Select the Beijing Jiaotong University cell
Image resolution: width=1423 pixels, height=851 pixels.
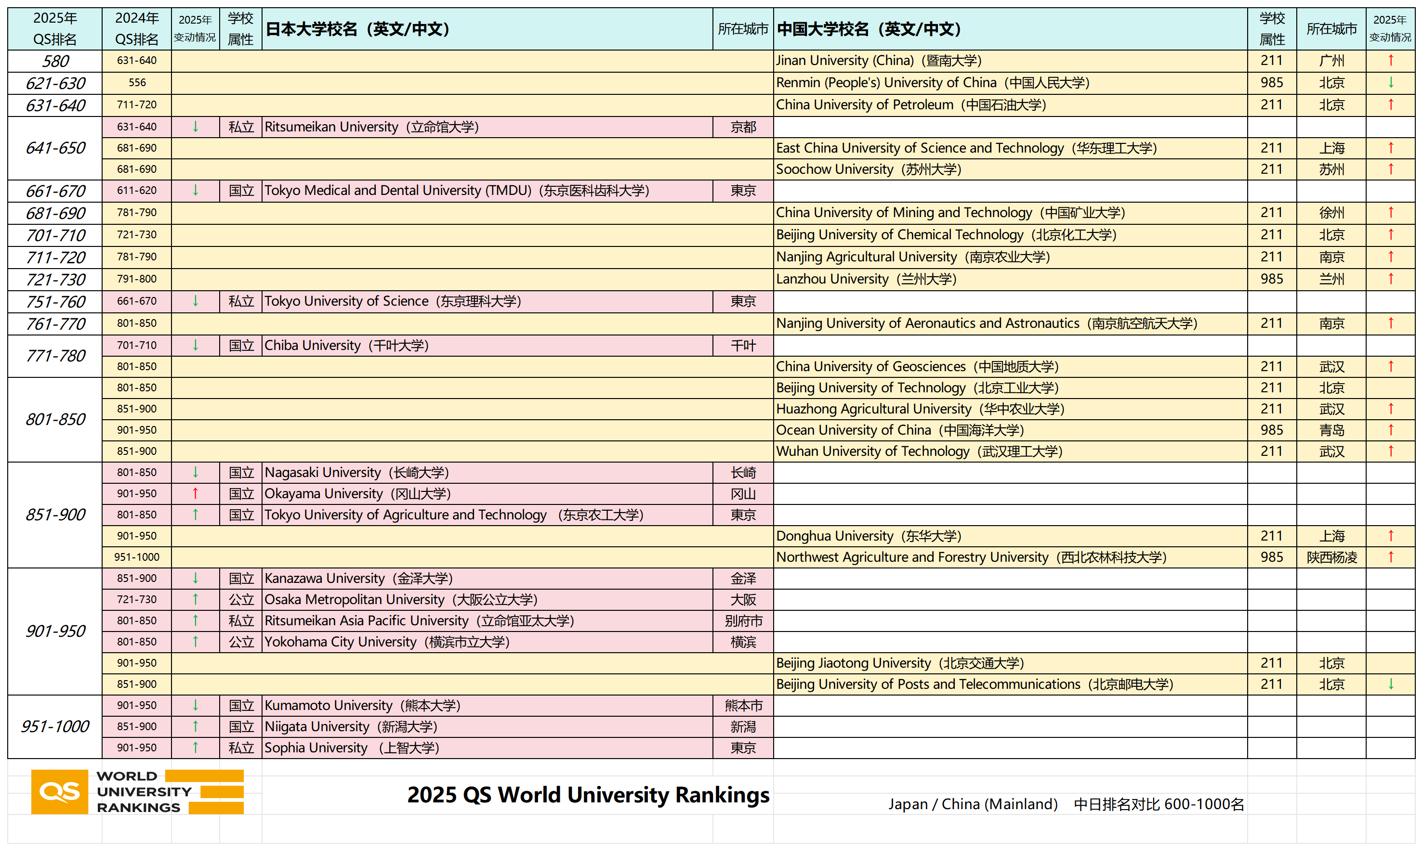[x=1010, y=663]
